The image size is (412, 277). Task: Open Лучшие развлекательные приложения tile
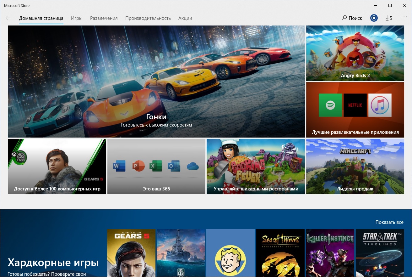(x=355, y=110)
